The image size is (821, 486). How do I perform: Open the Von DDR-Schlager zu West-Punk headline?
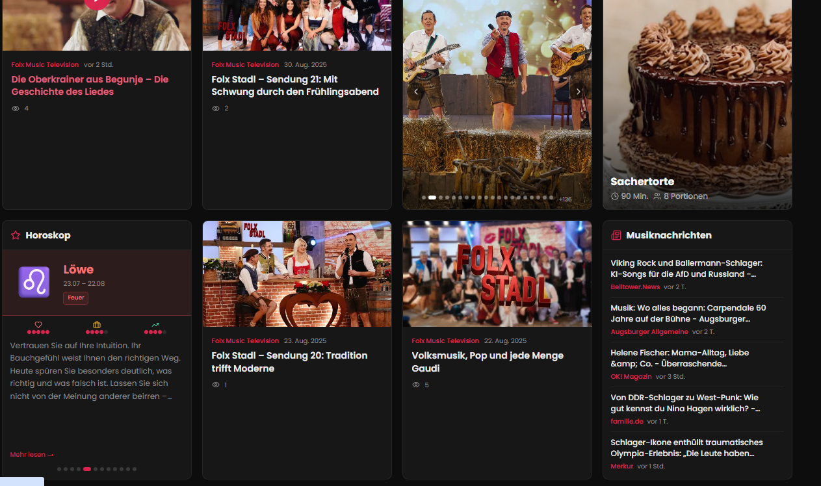click(685, 403)
